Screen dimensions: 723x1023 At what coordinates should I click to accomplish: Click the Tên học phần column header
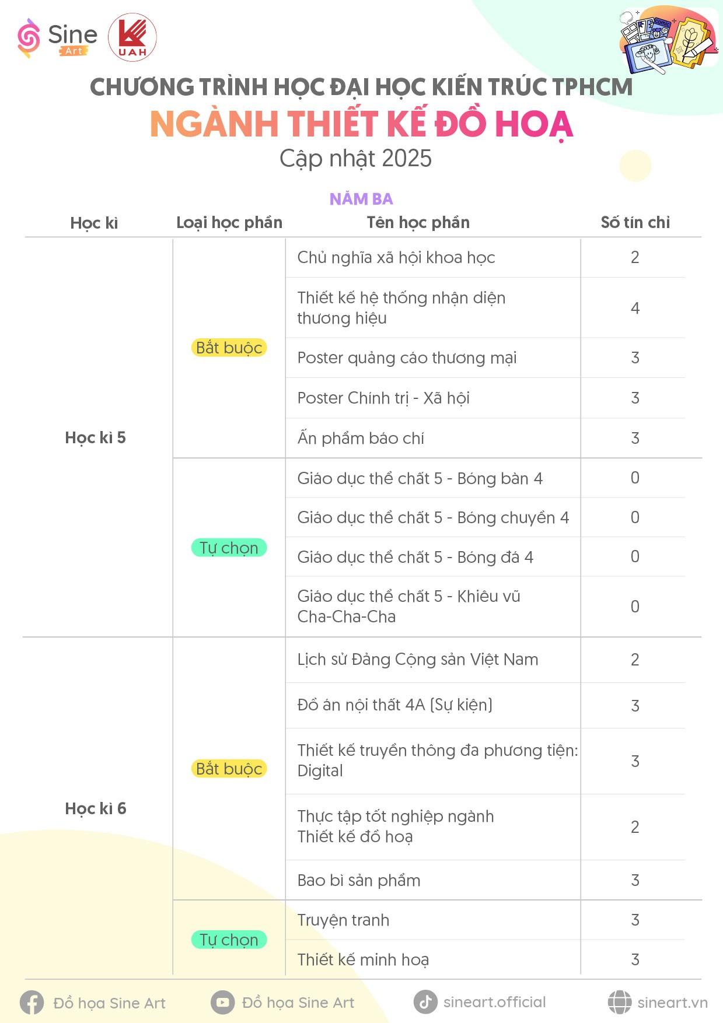[x=418, y=222]
